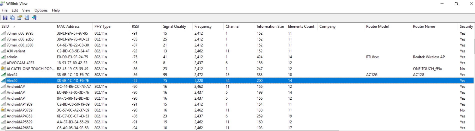Click the WifiInfoView app icon in title bar
Viewport: 475px width, 131px height.
tap(3, 3)
